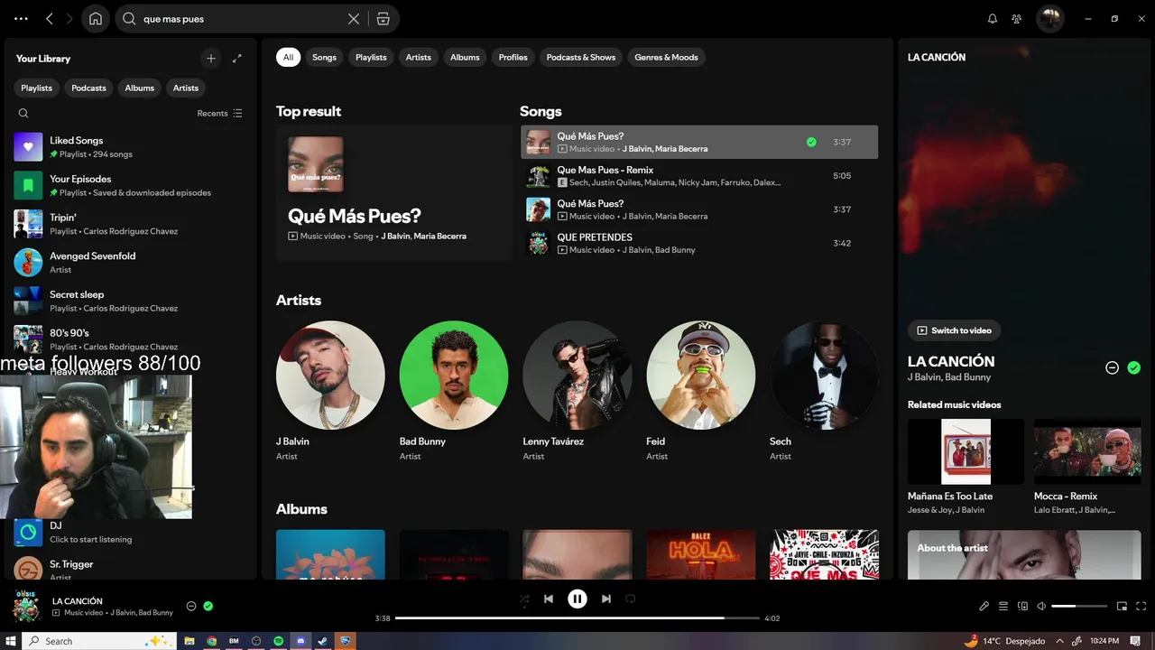Open the Friend Activity icon

(x=1017, y=19)
